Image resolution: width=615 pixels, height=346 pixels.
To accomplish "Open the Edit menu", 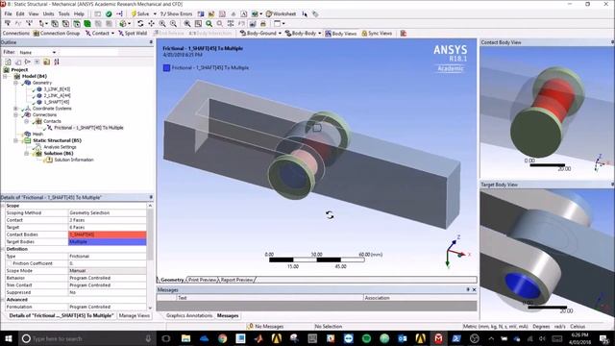I will [x=20, y=13].
